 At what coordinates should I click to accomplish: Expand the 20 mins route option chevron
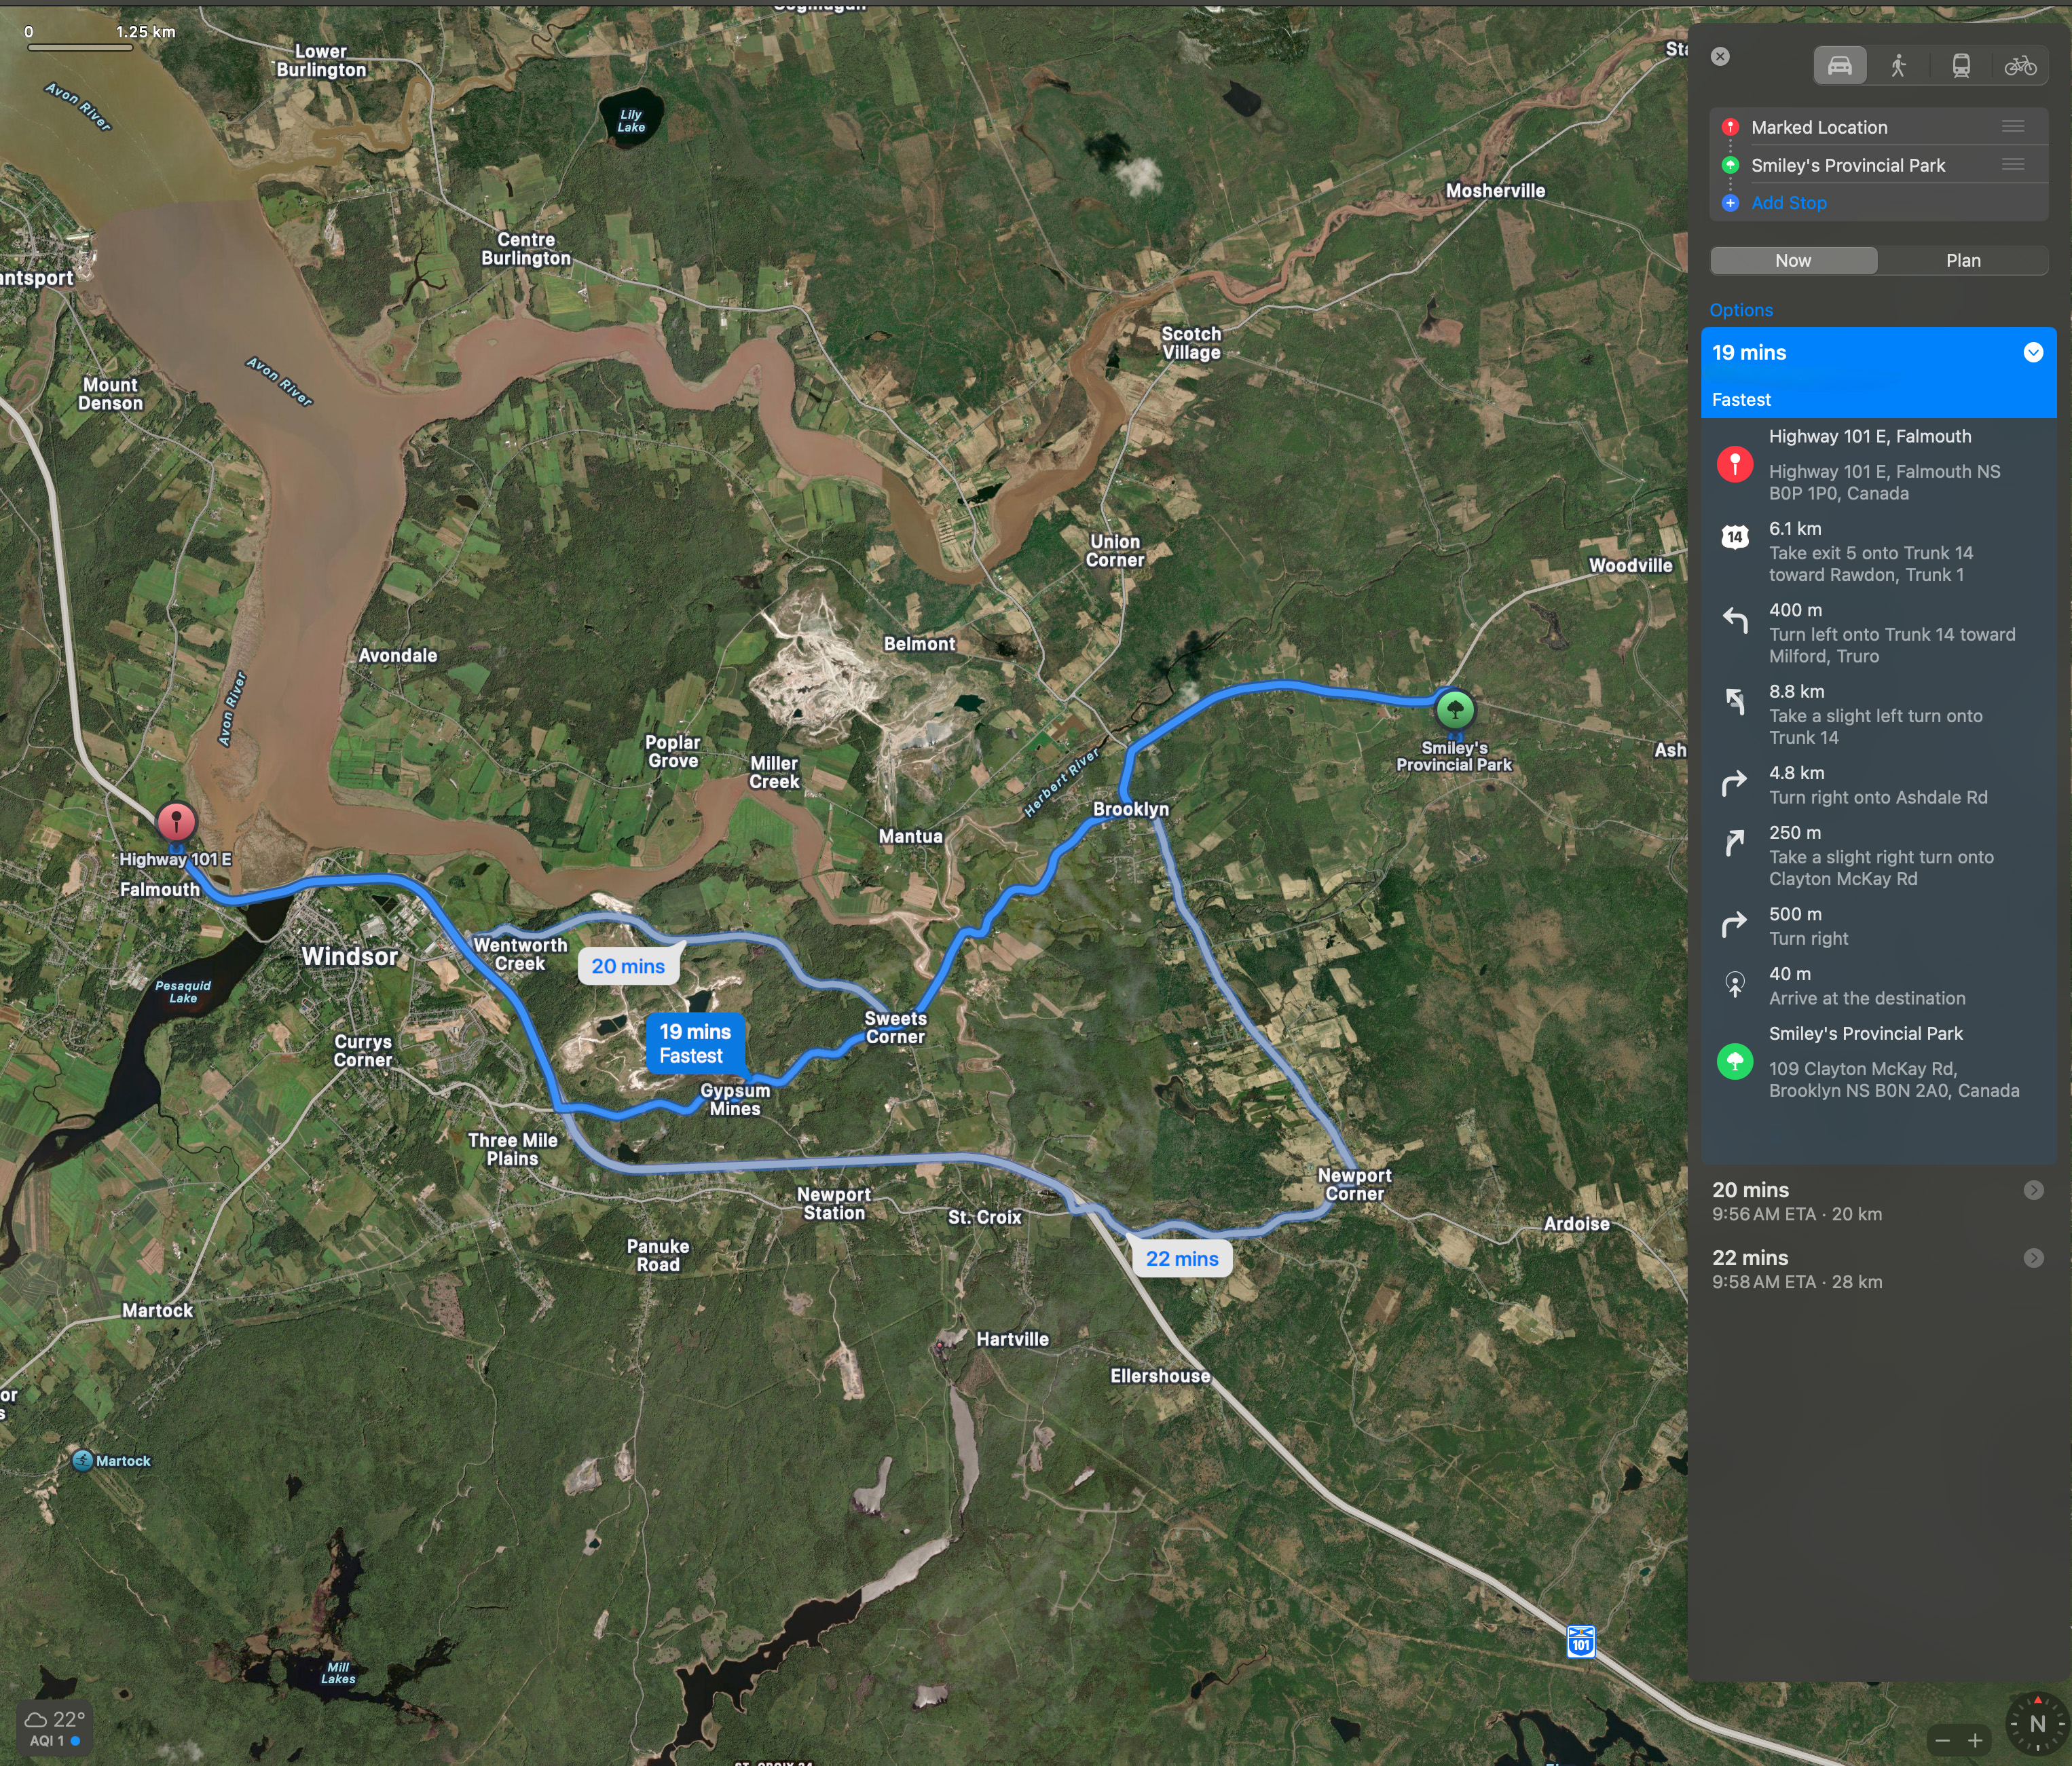2033,1190
